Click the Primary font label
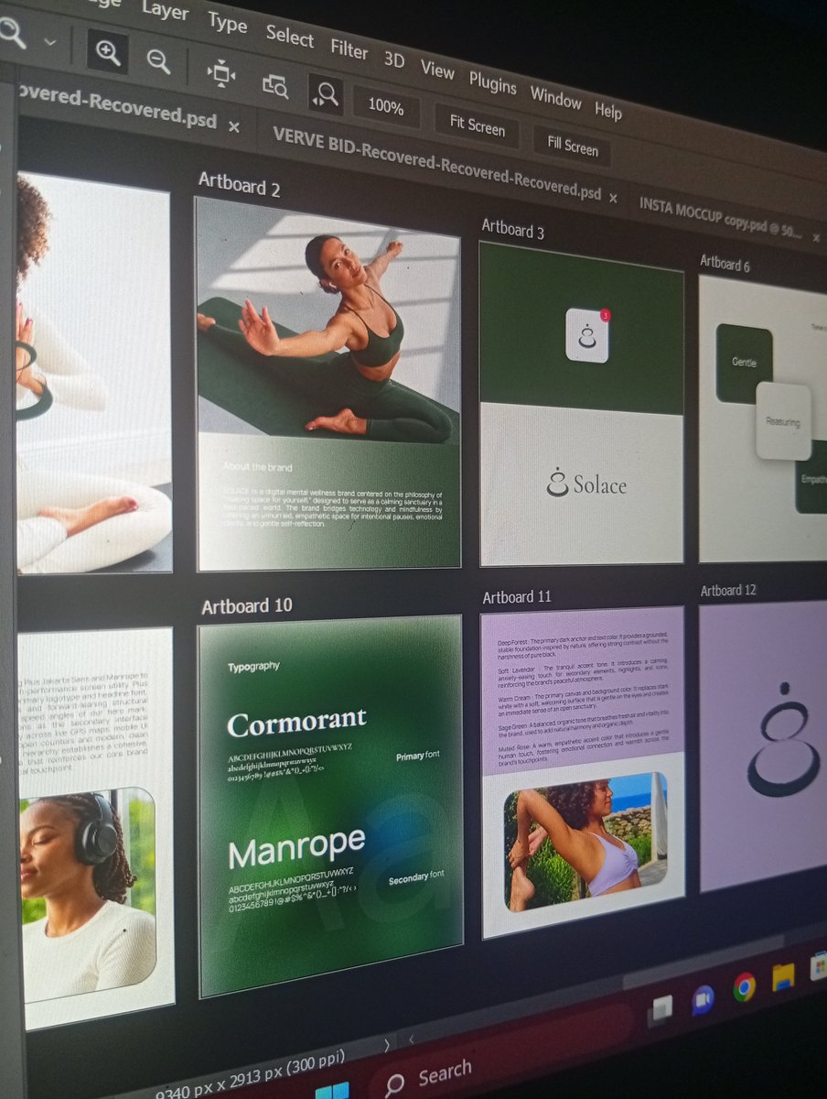This screenshot has height=1099, width=827. pyautogui.click(x=418, y=756)
